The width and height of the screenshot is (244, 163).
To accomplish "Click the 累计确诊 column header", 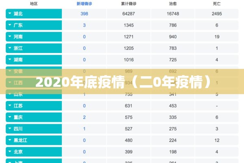I will (129, 4).
